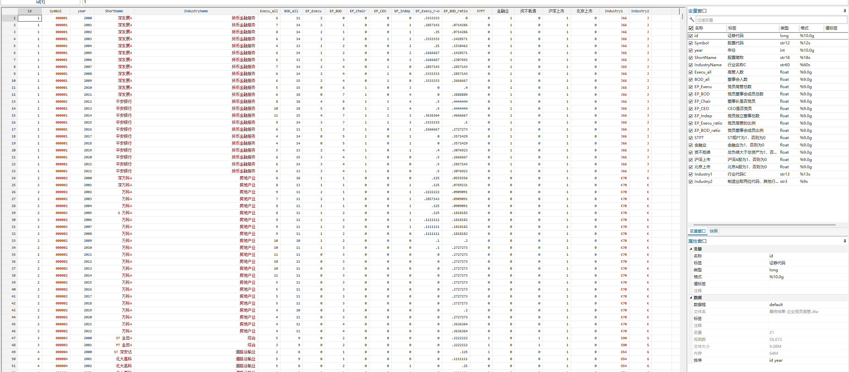Pin the 属性窗口 properties panel
The image size is (849, 372).
[x=845, y=241]
